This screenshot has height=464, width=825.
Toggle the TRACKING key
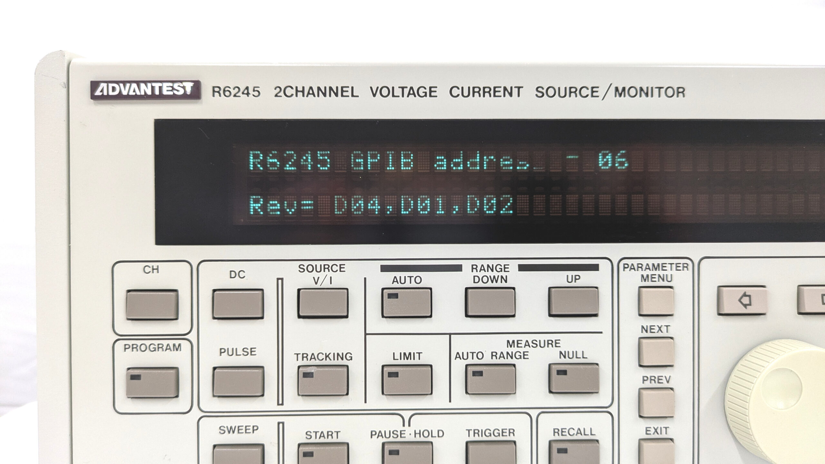323,380
